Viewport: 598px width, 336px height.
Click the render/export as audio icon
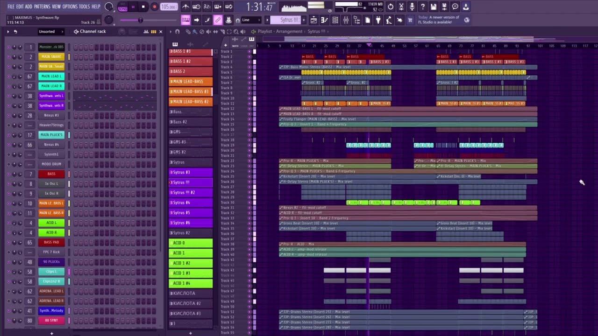(x=444, y=7)
